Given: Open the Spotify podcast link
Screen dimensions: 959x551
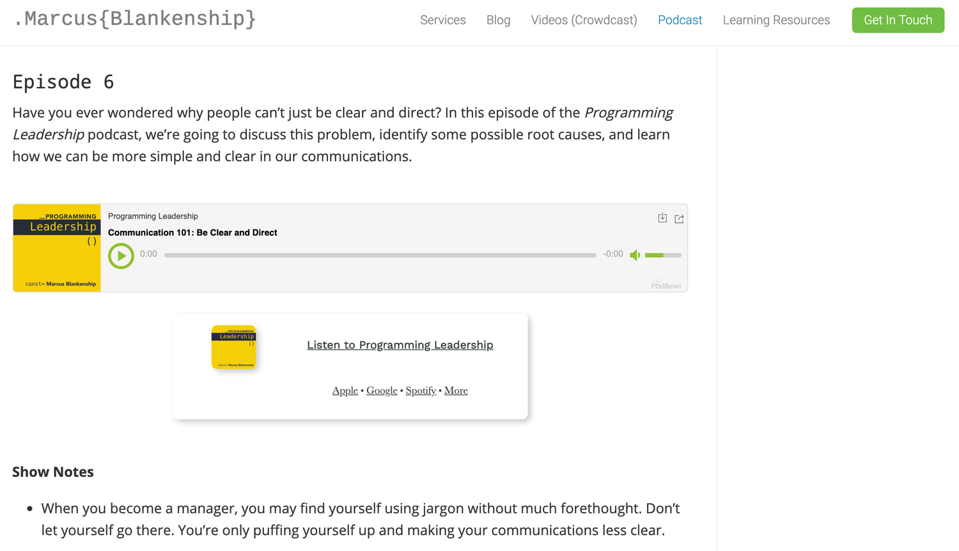Looking at the screenshot, I should click(x=421, y=391).
